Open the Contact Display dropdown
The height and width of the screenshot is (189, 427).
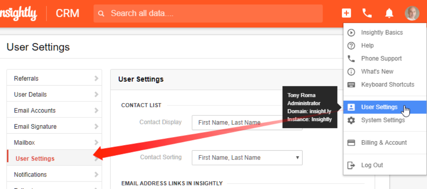247,122
